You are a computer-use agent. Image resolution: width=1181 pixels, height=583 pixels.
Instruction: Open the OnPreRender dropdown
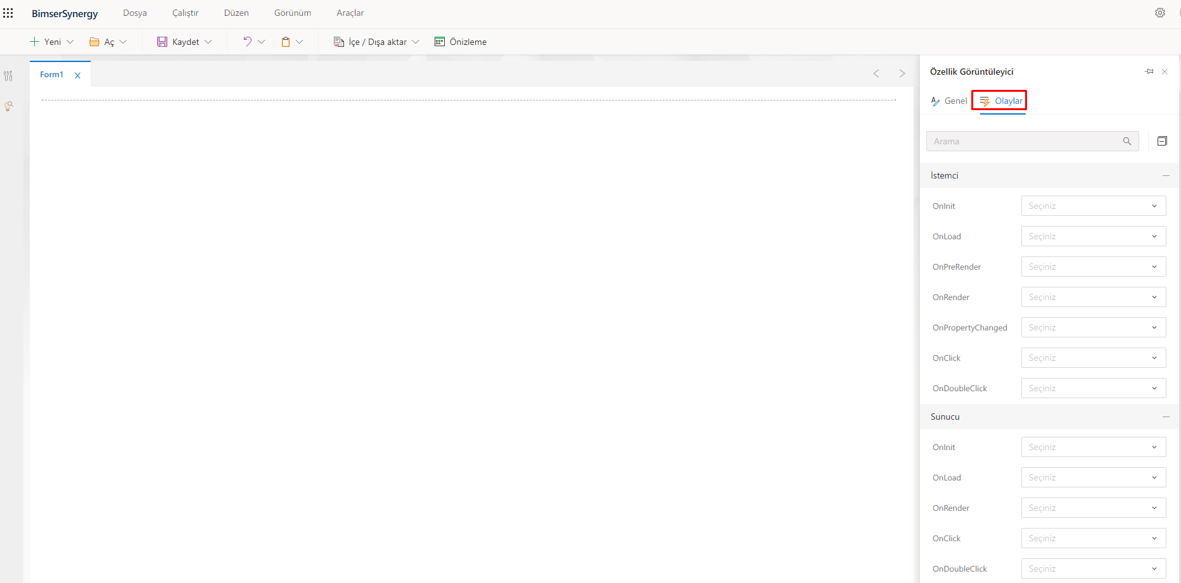pos(1094,266)
